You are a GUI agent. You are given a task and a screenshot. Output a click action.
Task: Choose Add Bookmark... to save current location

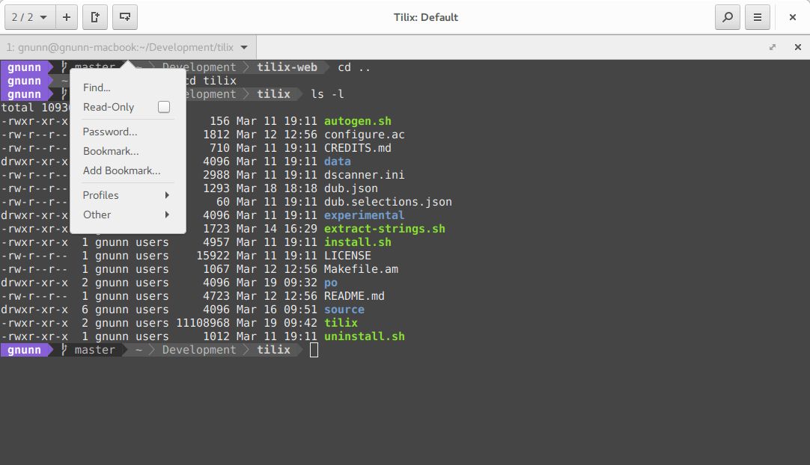point(122,170)
